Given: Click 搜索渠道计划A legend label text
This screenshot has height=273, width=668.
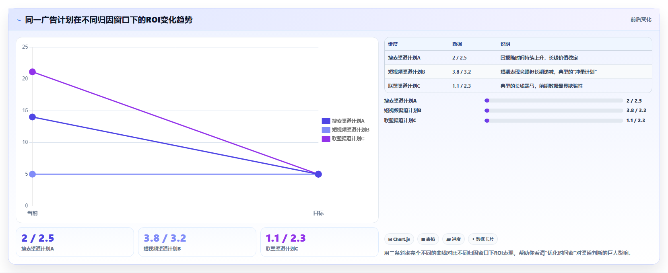Looking at the screenshot, I should point(348,121).
